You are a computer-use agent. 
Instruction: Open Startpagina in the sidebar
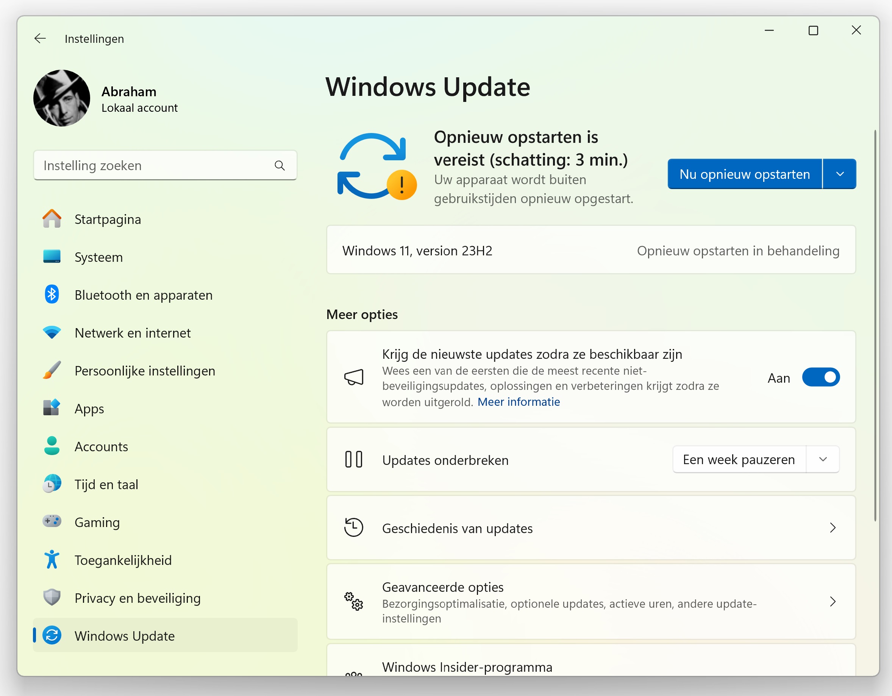click(166, 219)
